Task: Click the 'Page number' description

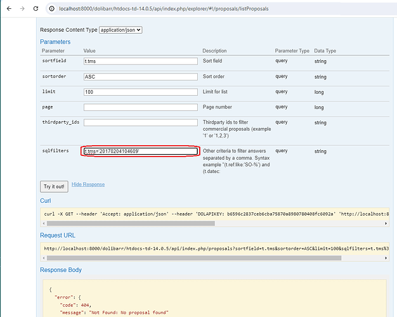Action: [218, 107]
